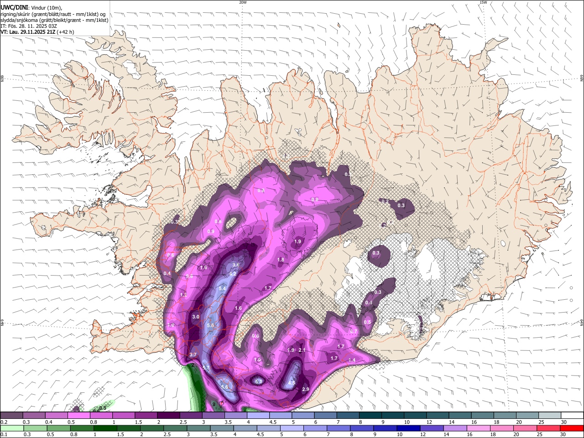Click the 1.0 precipitation value on map
Viewport: 584px width, 438px height.
[171, 325]
